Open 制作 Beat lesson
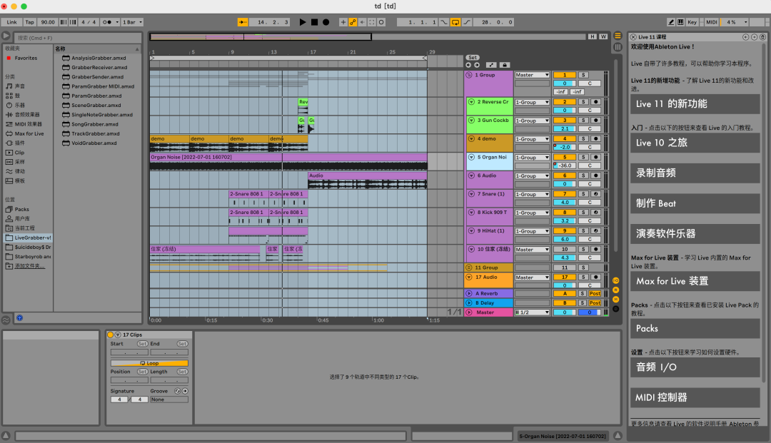 click(695, 203)
